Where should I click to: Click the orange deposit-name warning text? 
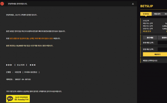[x=31, y=38]
